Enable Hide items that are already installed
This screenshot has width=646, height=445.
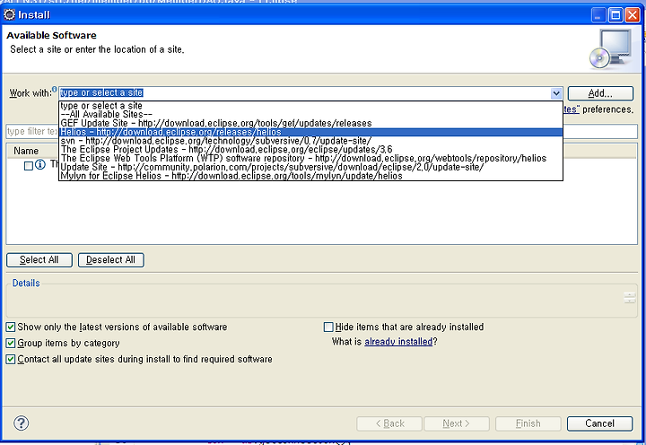328,327
